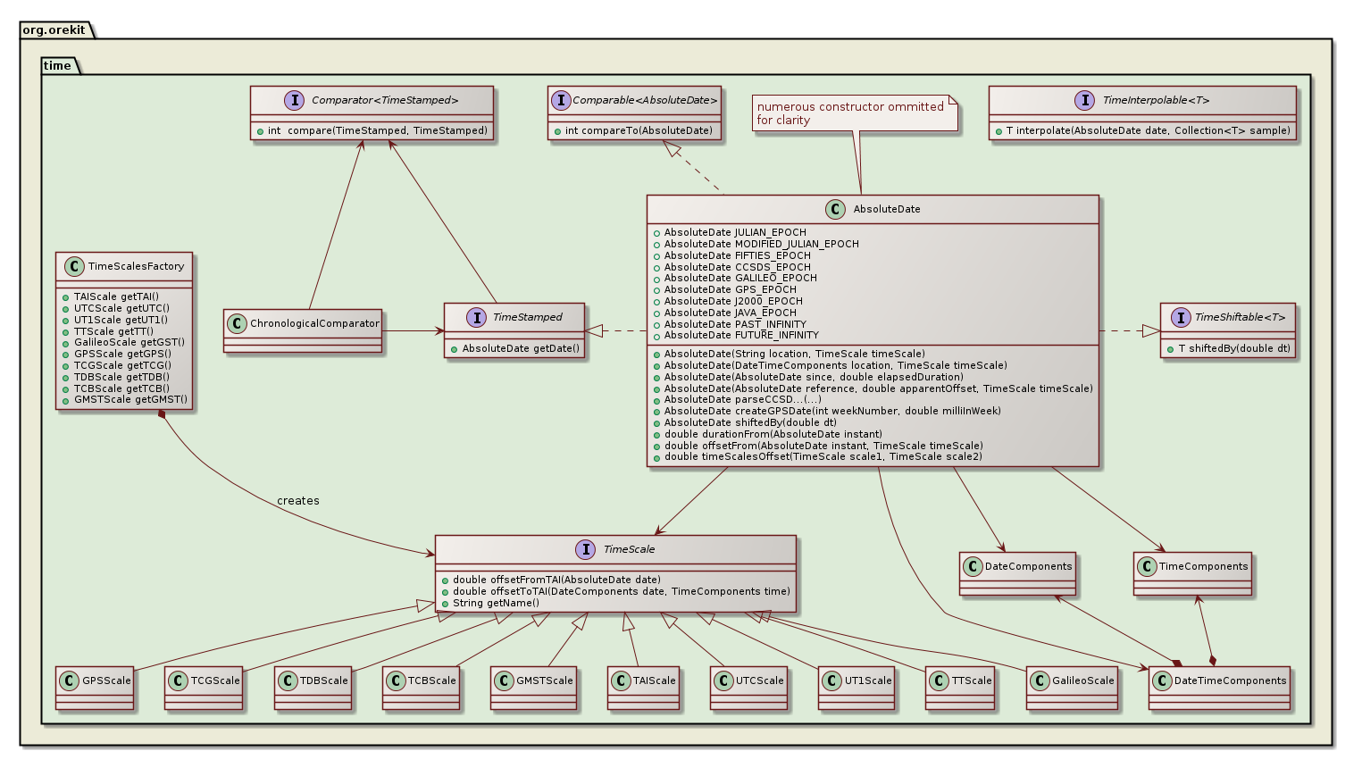The width and height of the screenshot is (1362, 768).
Task: Click the class icon on GPSScale
Action: pyautogui.click(x=69, y=680)
